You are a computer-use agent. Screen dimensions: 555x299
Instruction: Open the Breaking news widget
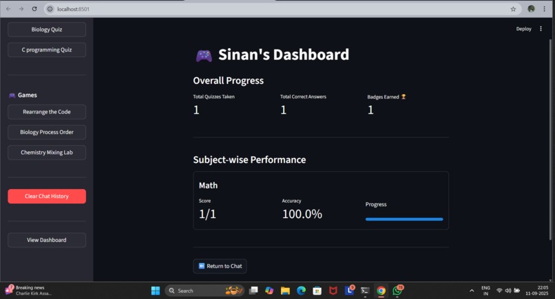pyautogui.click(x=28, y=290)
